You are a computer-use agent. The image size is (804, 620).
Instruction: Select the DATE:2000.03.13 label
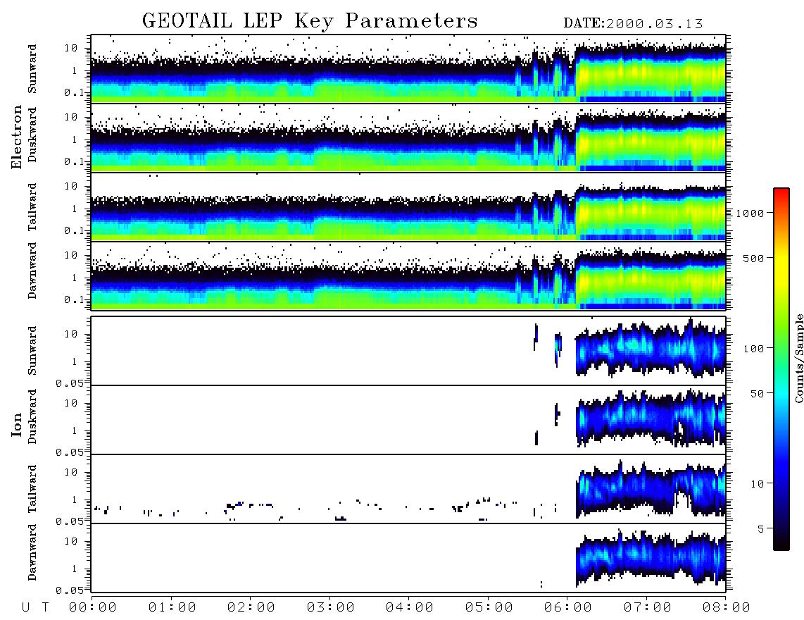[633, 24]
